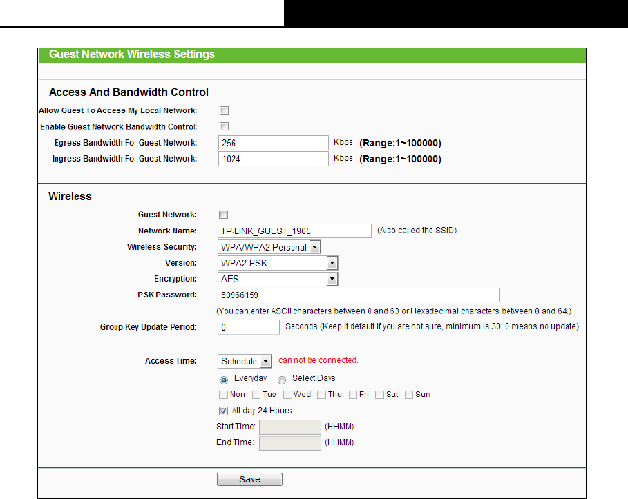Click the ASCII characters password hint text
The width and height of the screenshot is (628, 499).
(x=394, y=311)
